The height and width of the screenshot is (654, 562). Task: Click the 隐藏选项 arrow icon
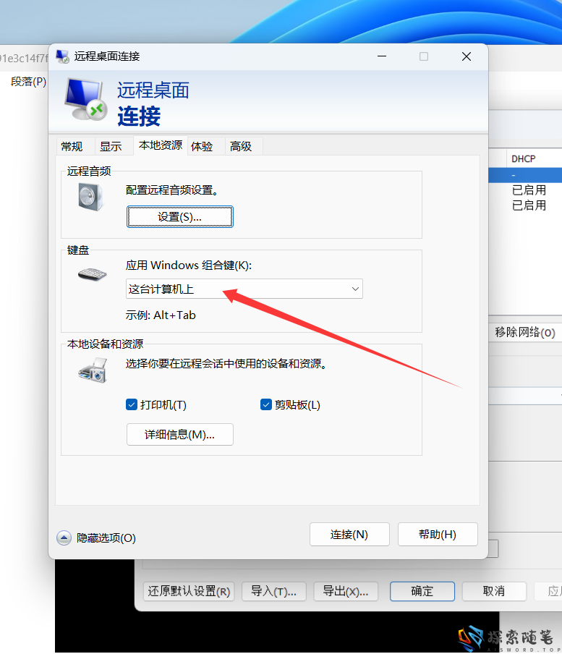click(64, 538)
